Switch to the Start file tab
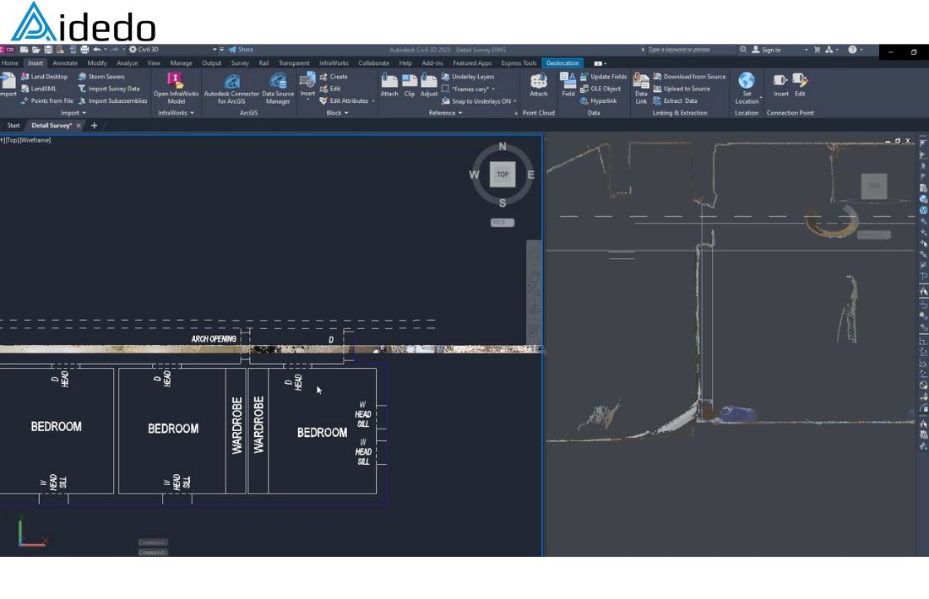Image resolution: width=929 pixels, height=599 pixels. (x=13, y=126)
